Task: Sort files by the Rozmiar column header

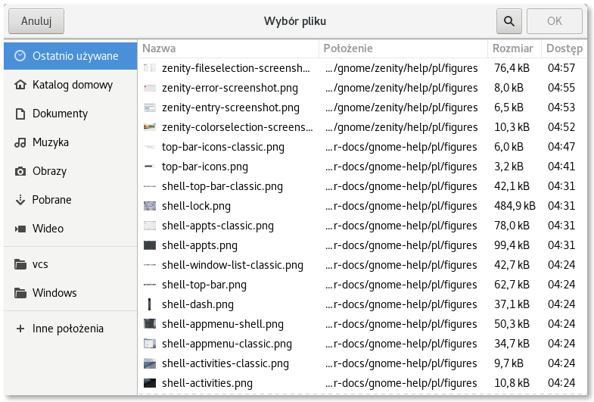Action: point(514,48)
